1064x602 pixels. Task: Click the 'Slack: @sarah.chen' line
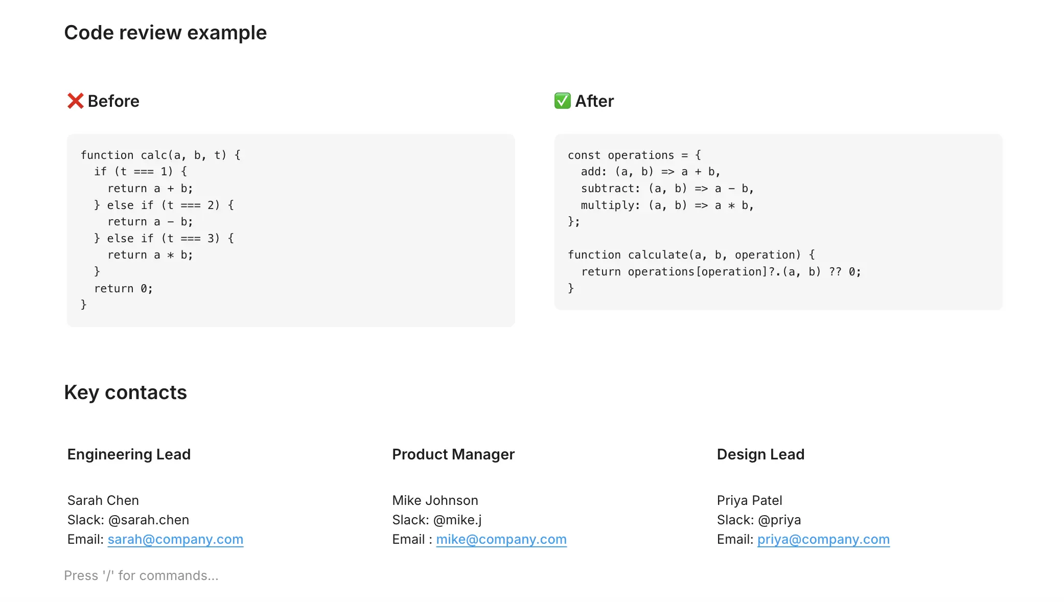(128, 520)
